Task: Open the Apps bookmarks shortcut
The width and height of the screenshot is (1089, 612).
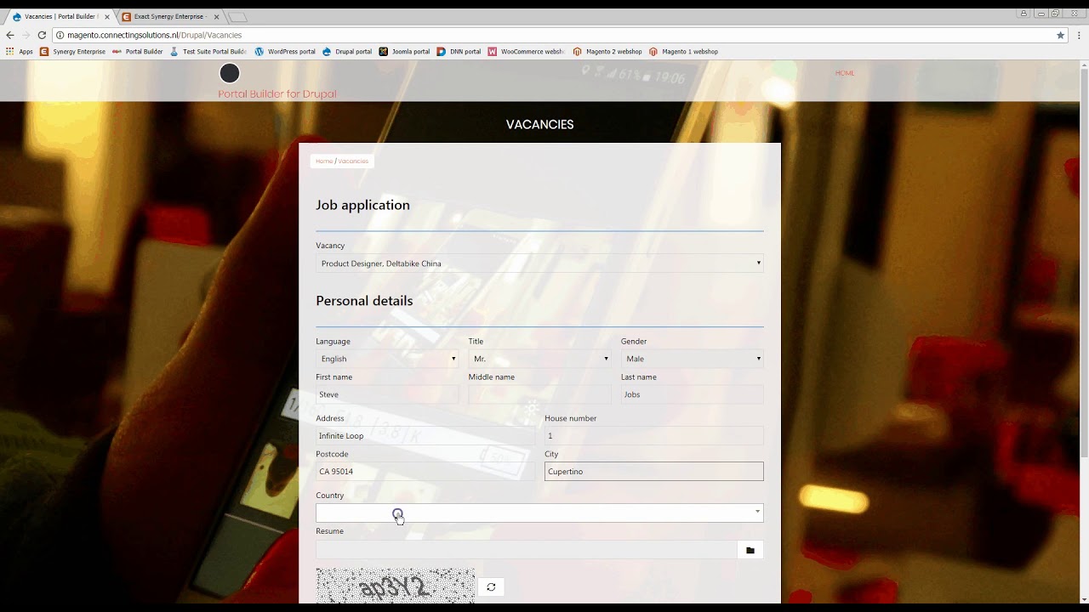Action: coord(20,52)
